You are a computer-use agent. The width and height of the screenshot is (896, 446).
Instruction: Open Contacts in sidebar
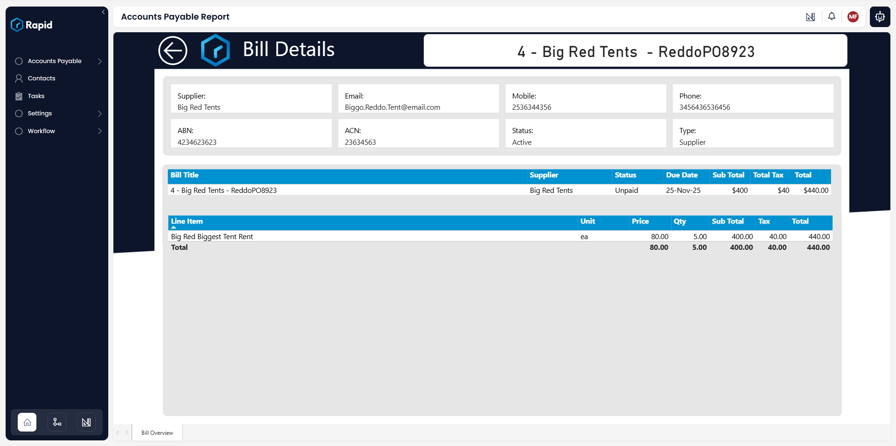(x=42, y=78)
